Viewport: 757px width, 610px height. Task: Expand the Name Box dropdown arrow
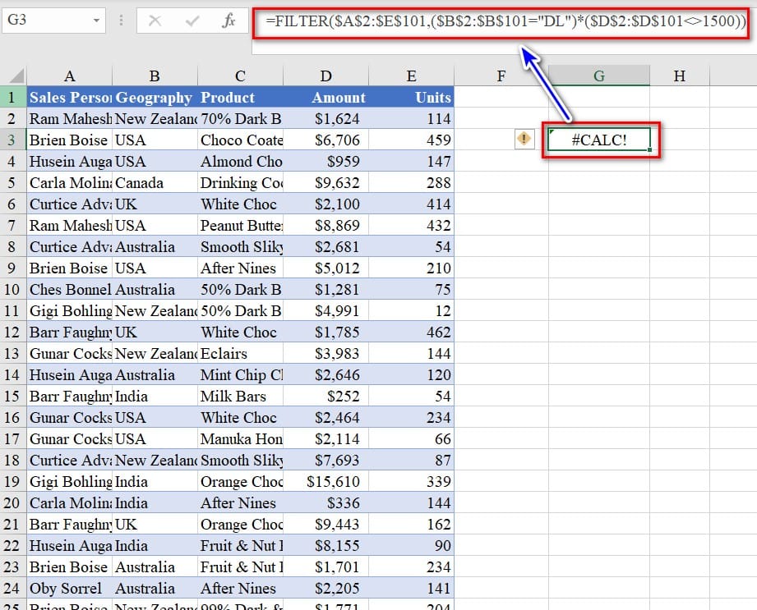(97, 20)
